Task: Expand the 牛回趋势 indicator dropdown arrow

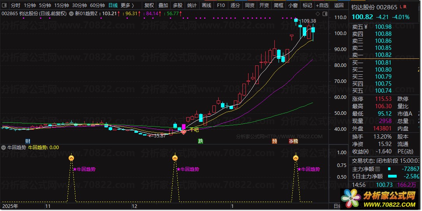Action: coord(4,147)
